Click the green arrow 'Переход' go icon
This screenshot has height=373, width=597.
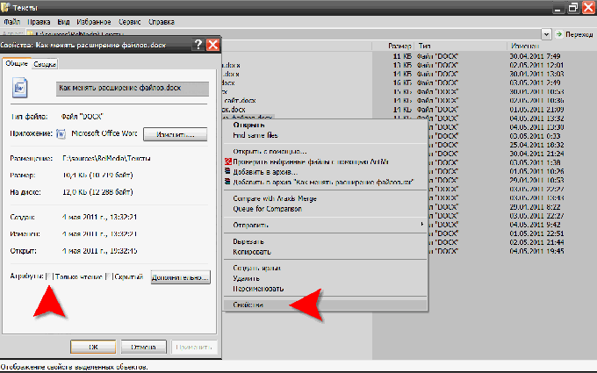pyautogui.click(x=559, y=33)
